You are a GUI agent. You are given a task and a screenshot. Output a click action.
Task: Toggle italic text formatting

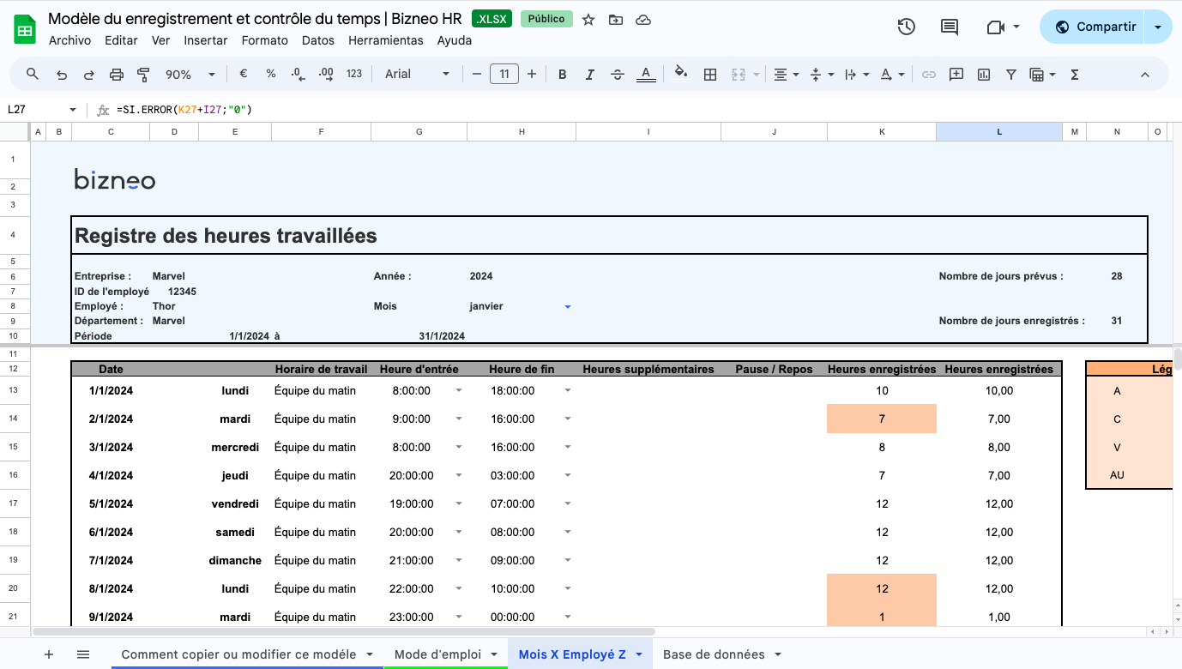coord(590,75)
